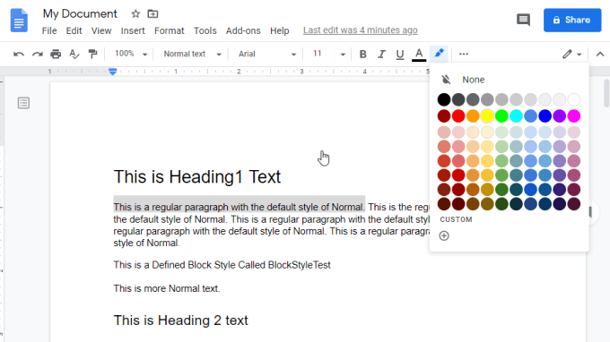Pick the yellow highlight swatch
The width and height of the screenshot is (610, 342).
(x=487, y=116)
